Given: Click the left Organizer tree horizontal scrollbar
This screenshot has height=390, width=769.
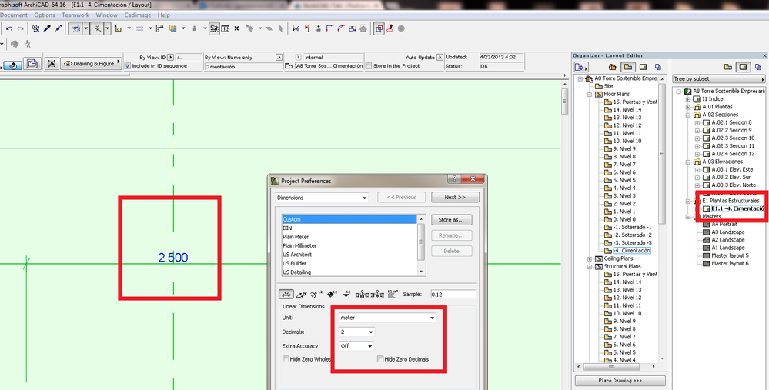Looking at the screenshot, I should tap(617, 366).
